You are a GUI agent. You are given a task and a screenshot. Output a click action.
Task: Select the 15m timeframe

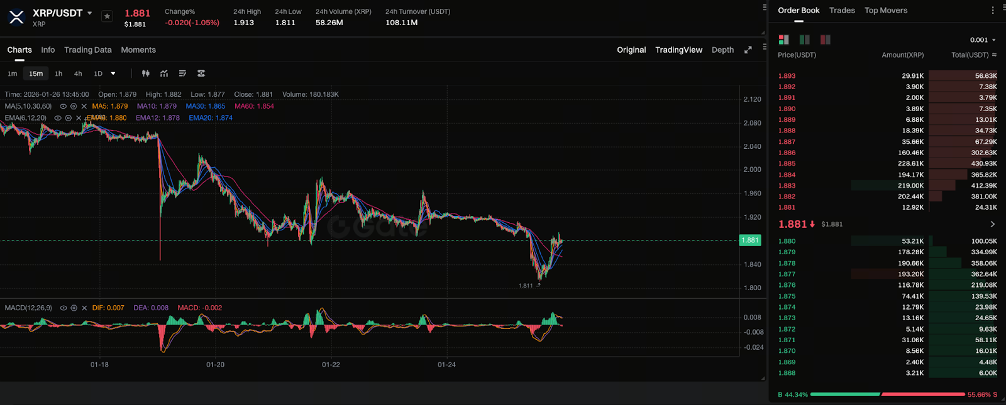click(36, 73)
